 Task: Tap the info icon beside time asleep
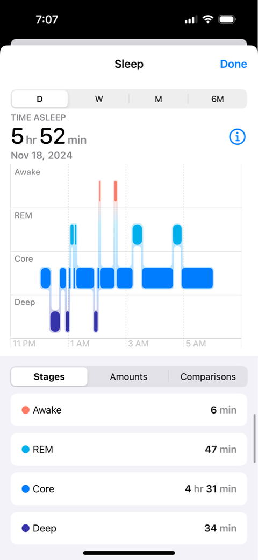(238, 137)
